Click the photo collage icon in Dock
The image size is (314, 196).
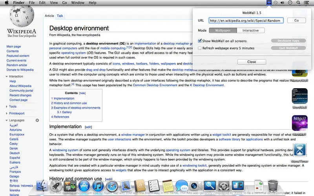(70, 186)
